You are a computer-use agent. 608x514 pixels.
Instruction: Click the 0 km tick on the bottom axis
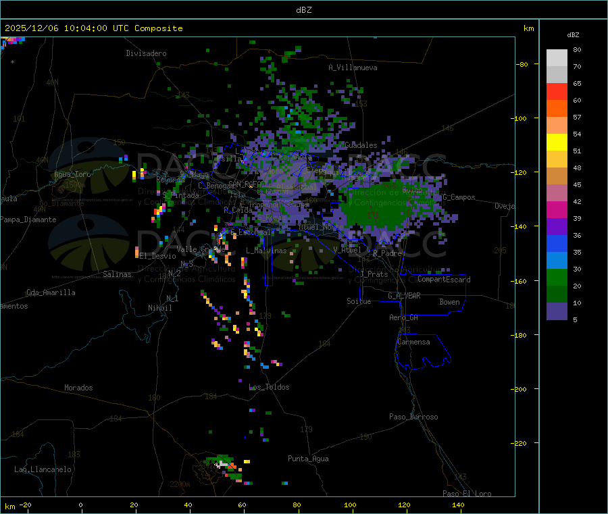point(80,505)
